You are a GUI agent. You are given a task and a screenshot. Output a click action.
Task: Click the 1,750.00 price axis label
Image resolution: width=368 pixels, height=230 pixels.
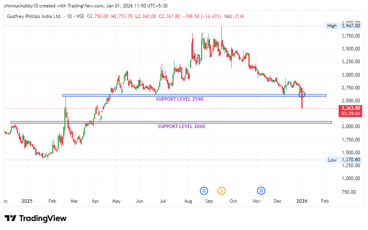351,139
